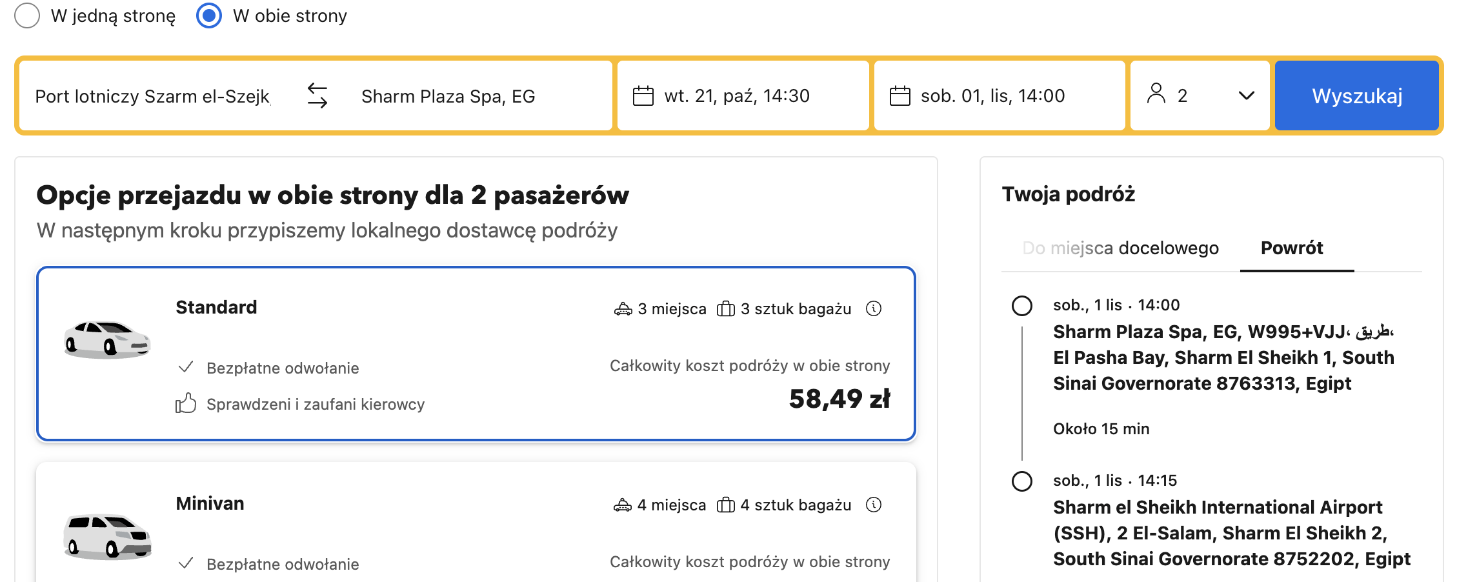
Task: Open the return date picker sob. 01 lis
Action: [992, 96]
